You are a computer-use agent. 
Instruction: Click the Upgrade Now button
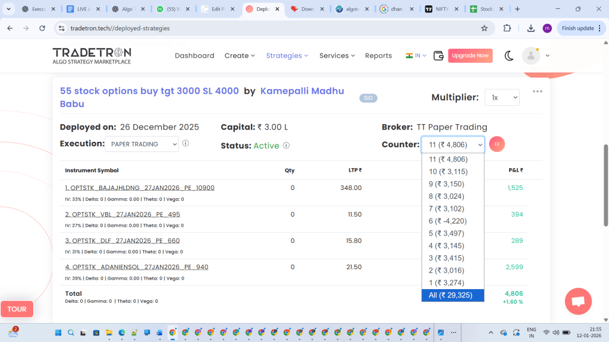[x=470, y=56]
